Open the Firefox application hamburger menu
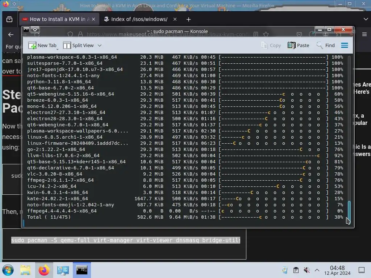The image size is (371, 278). pyautogui.click(x=364, y=34)
